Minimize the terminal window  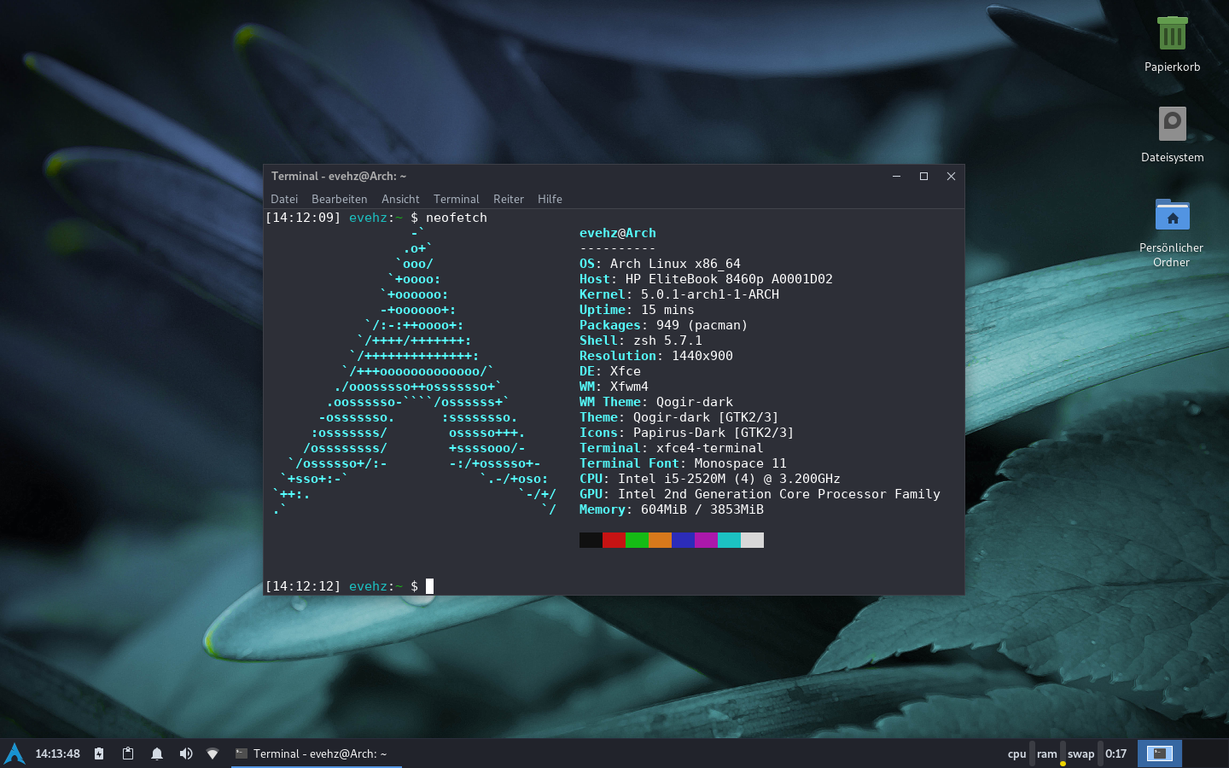(x=896, y=176)
